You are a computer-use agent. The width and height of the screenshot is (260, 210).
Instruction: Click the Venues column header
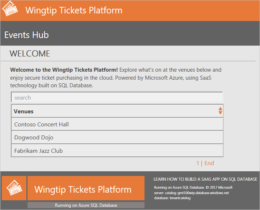(24, 112)
